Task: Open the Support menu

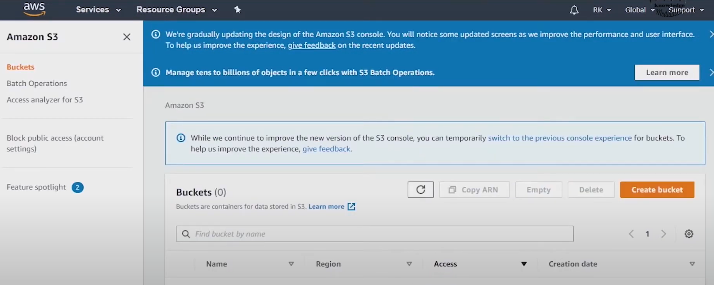Action: [686, 10]
